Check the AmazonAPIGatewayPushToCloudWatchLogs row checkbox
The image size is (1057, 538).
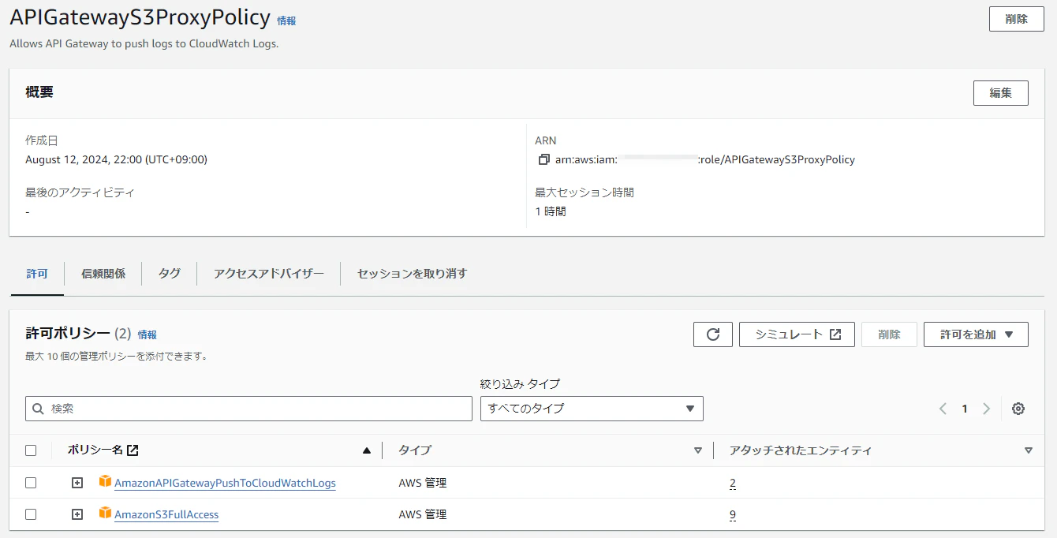click(31, 483)
